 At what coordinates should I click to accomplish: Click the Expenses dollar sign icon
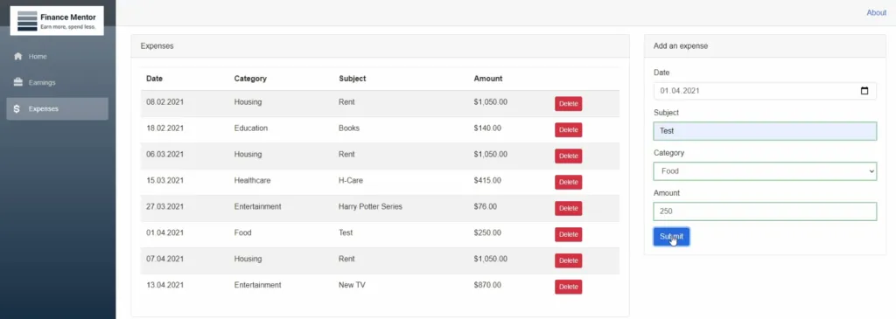pyautogui.click(x=17, y=109)
